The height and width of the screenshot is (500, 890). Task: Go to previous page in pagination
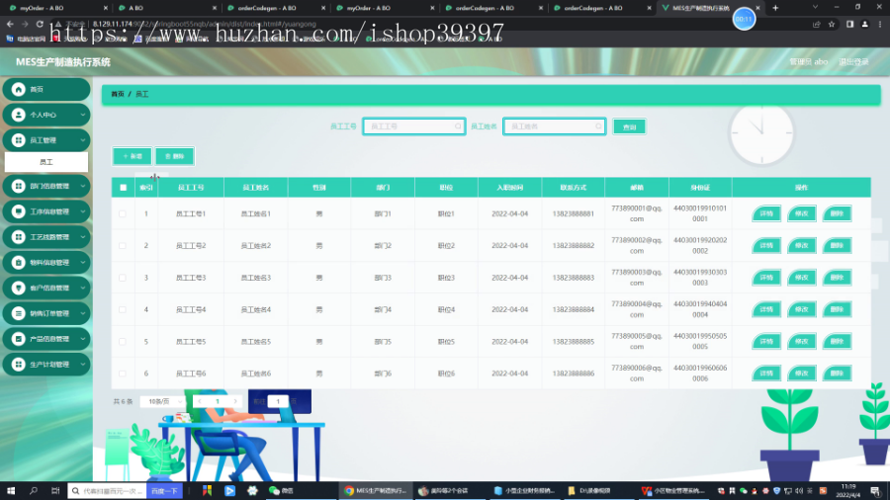pyautogui.click(x=200, y=401)
